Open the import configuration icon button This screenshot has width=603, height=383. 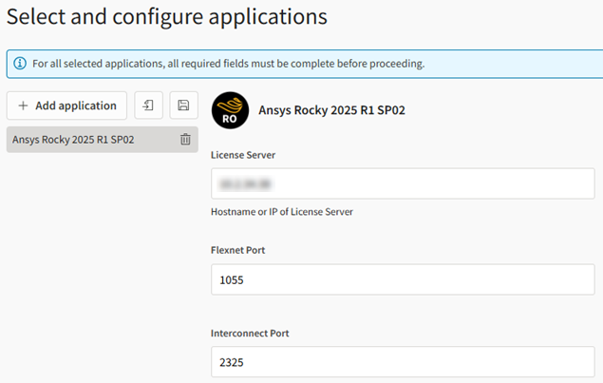(148, 105)
